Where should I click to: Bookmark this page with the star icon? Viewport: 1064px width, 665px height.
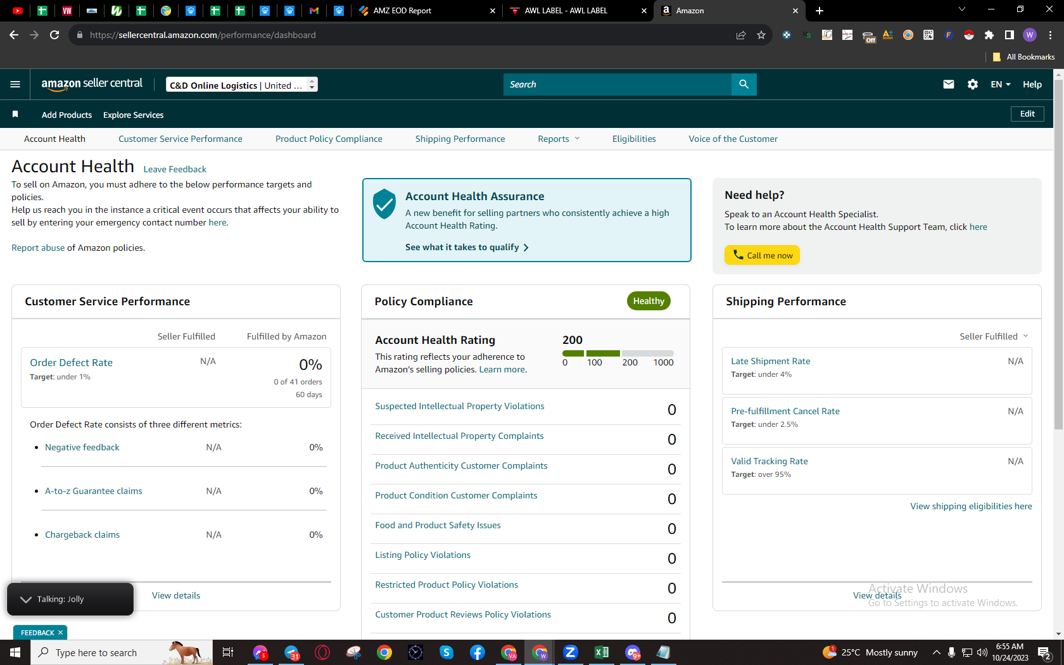click(x=761, y=35)
